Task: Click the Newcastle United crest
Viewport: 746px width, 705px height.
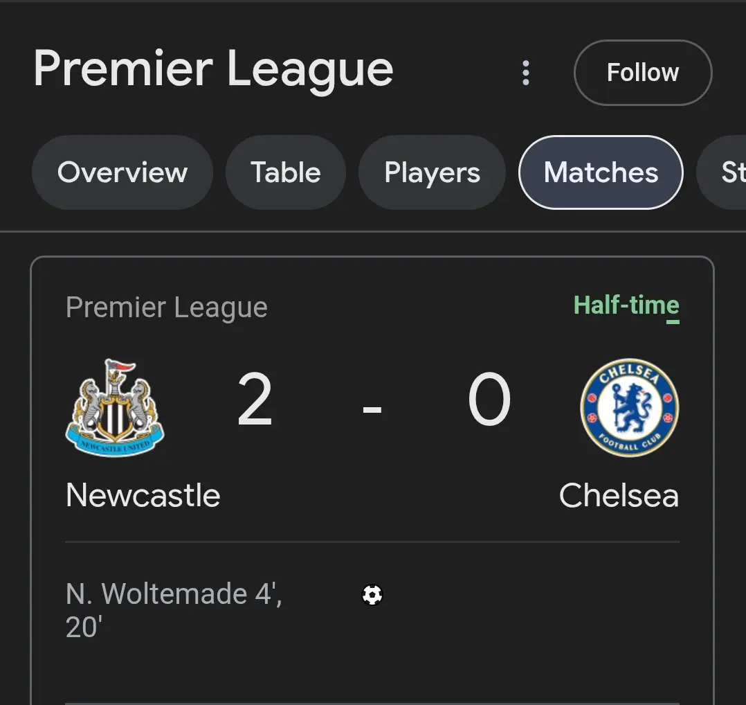Action: coord(115,407)
